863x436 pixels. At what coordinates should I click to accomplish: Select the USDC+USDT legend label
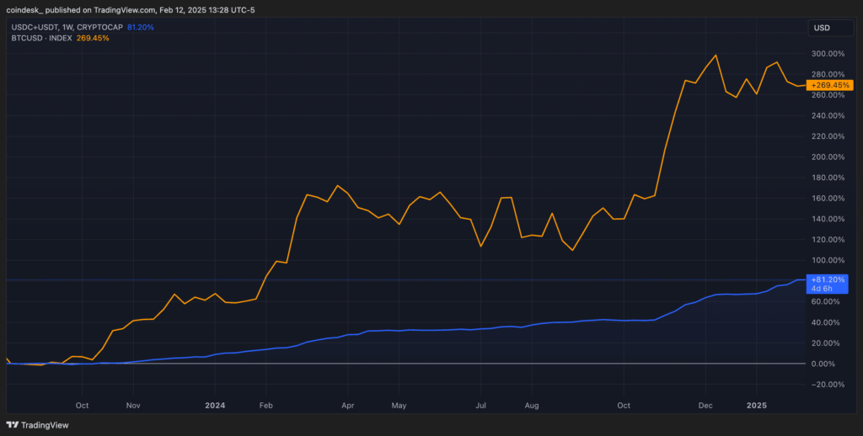(x=66, y=27)
